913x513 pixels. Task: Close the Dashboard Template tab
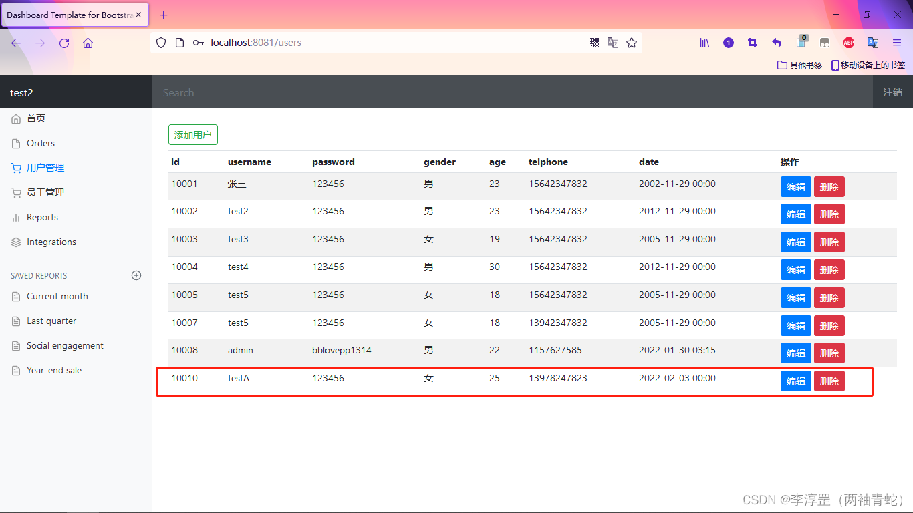pos(139,15)
